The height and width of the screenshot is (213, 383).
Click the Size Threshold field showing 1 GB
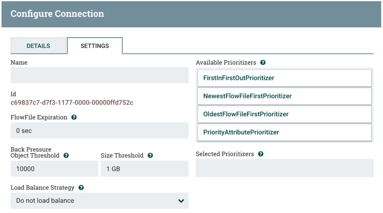[144, 169]
